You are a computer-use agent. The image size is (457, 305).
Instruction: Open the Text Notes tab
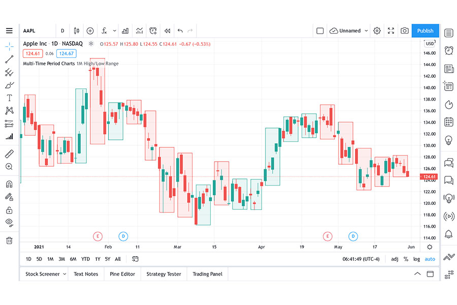point(86,274)
